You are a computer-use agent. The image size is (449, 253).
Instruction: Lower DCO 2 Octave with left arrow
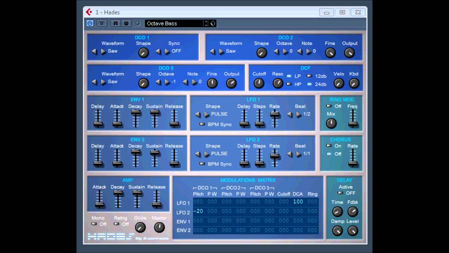276,51
